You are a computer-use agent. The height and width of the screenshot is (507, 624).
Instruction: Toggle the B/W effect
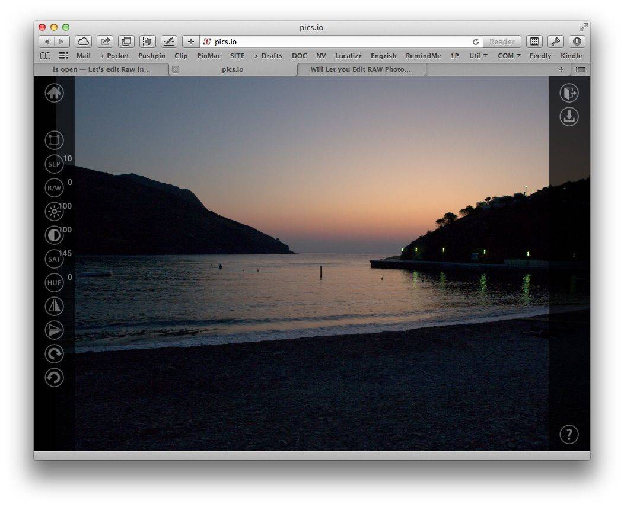click(54, 187)
